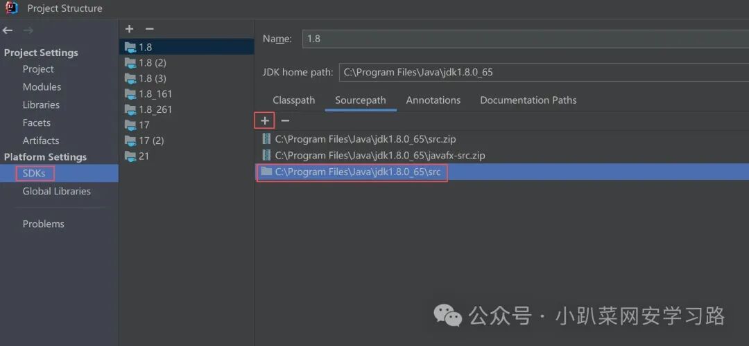The width and height of the screenshot is (749, 346).
Task: Select the 1.8_161 SDK folder icon
Action: pos(130,94)
